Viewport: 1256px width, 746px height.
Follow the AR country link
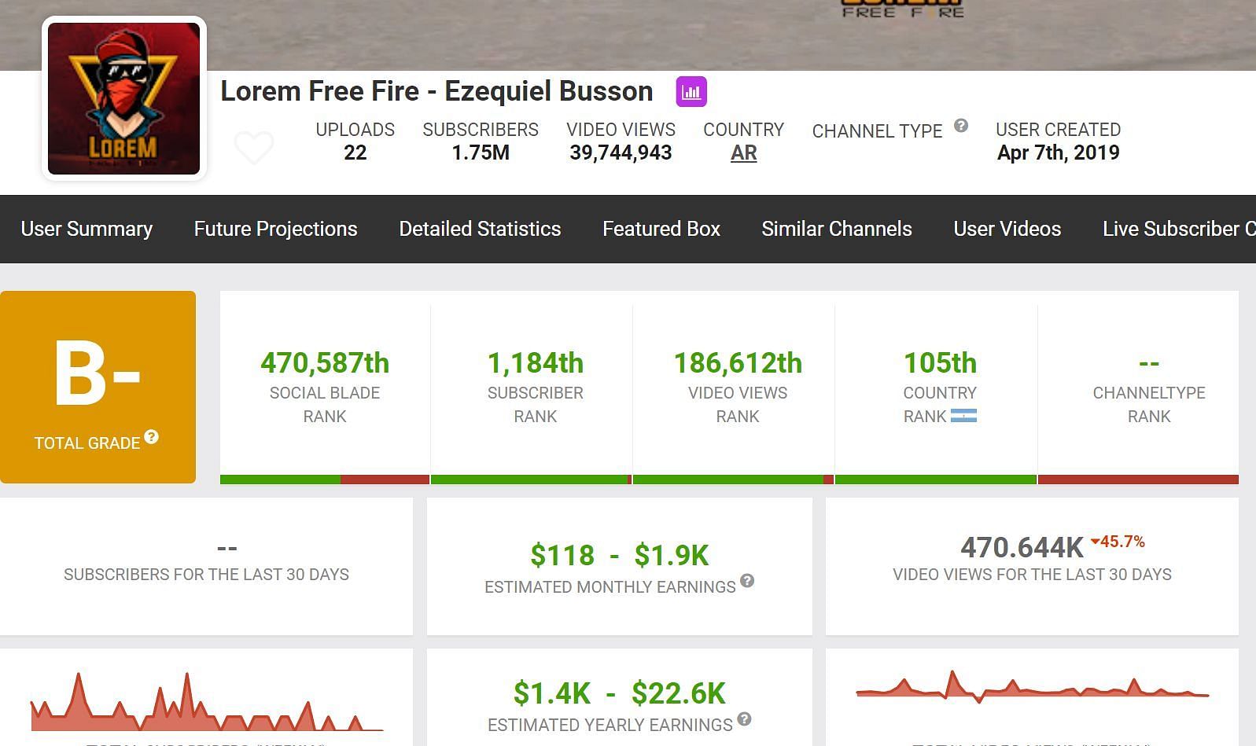click(744, 153)
